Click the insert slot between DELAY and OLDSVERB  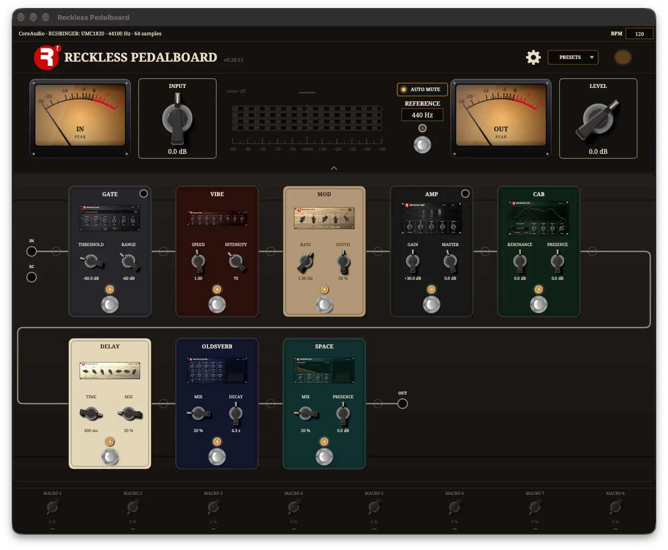tap(164, 404)
